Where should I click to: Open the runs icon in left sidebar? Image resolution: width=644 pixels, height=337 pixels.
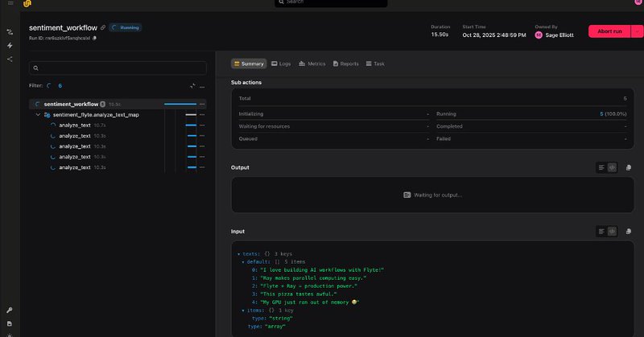[x=10, y=32]
